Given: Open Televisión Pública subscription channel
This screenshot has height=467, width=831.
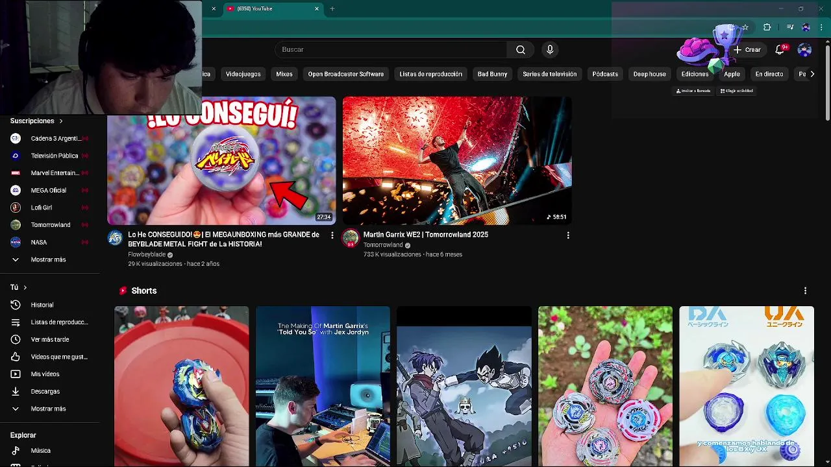Looking at the screenshot, I should point(49,156).
